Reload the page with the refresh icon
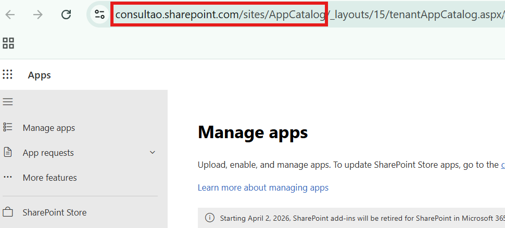The height and width of the screenshot is (228, 505). 66,15
